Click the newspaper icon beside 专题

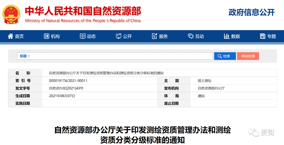tap(263, 36)
